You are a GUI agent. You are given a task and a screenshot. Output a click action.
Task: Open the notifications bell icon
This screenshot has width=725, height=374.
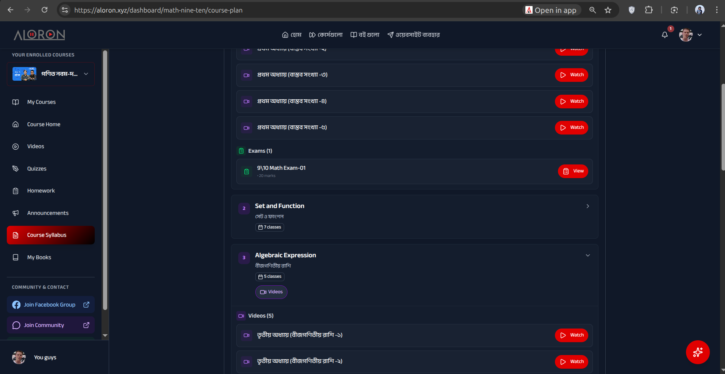[x=665, y=35]
